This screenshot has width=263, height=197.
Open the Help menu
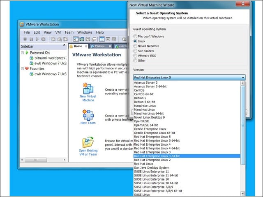coord(100,32)
